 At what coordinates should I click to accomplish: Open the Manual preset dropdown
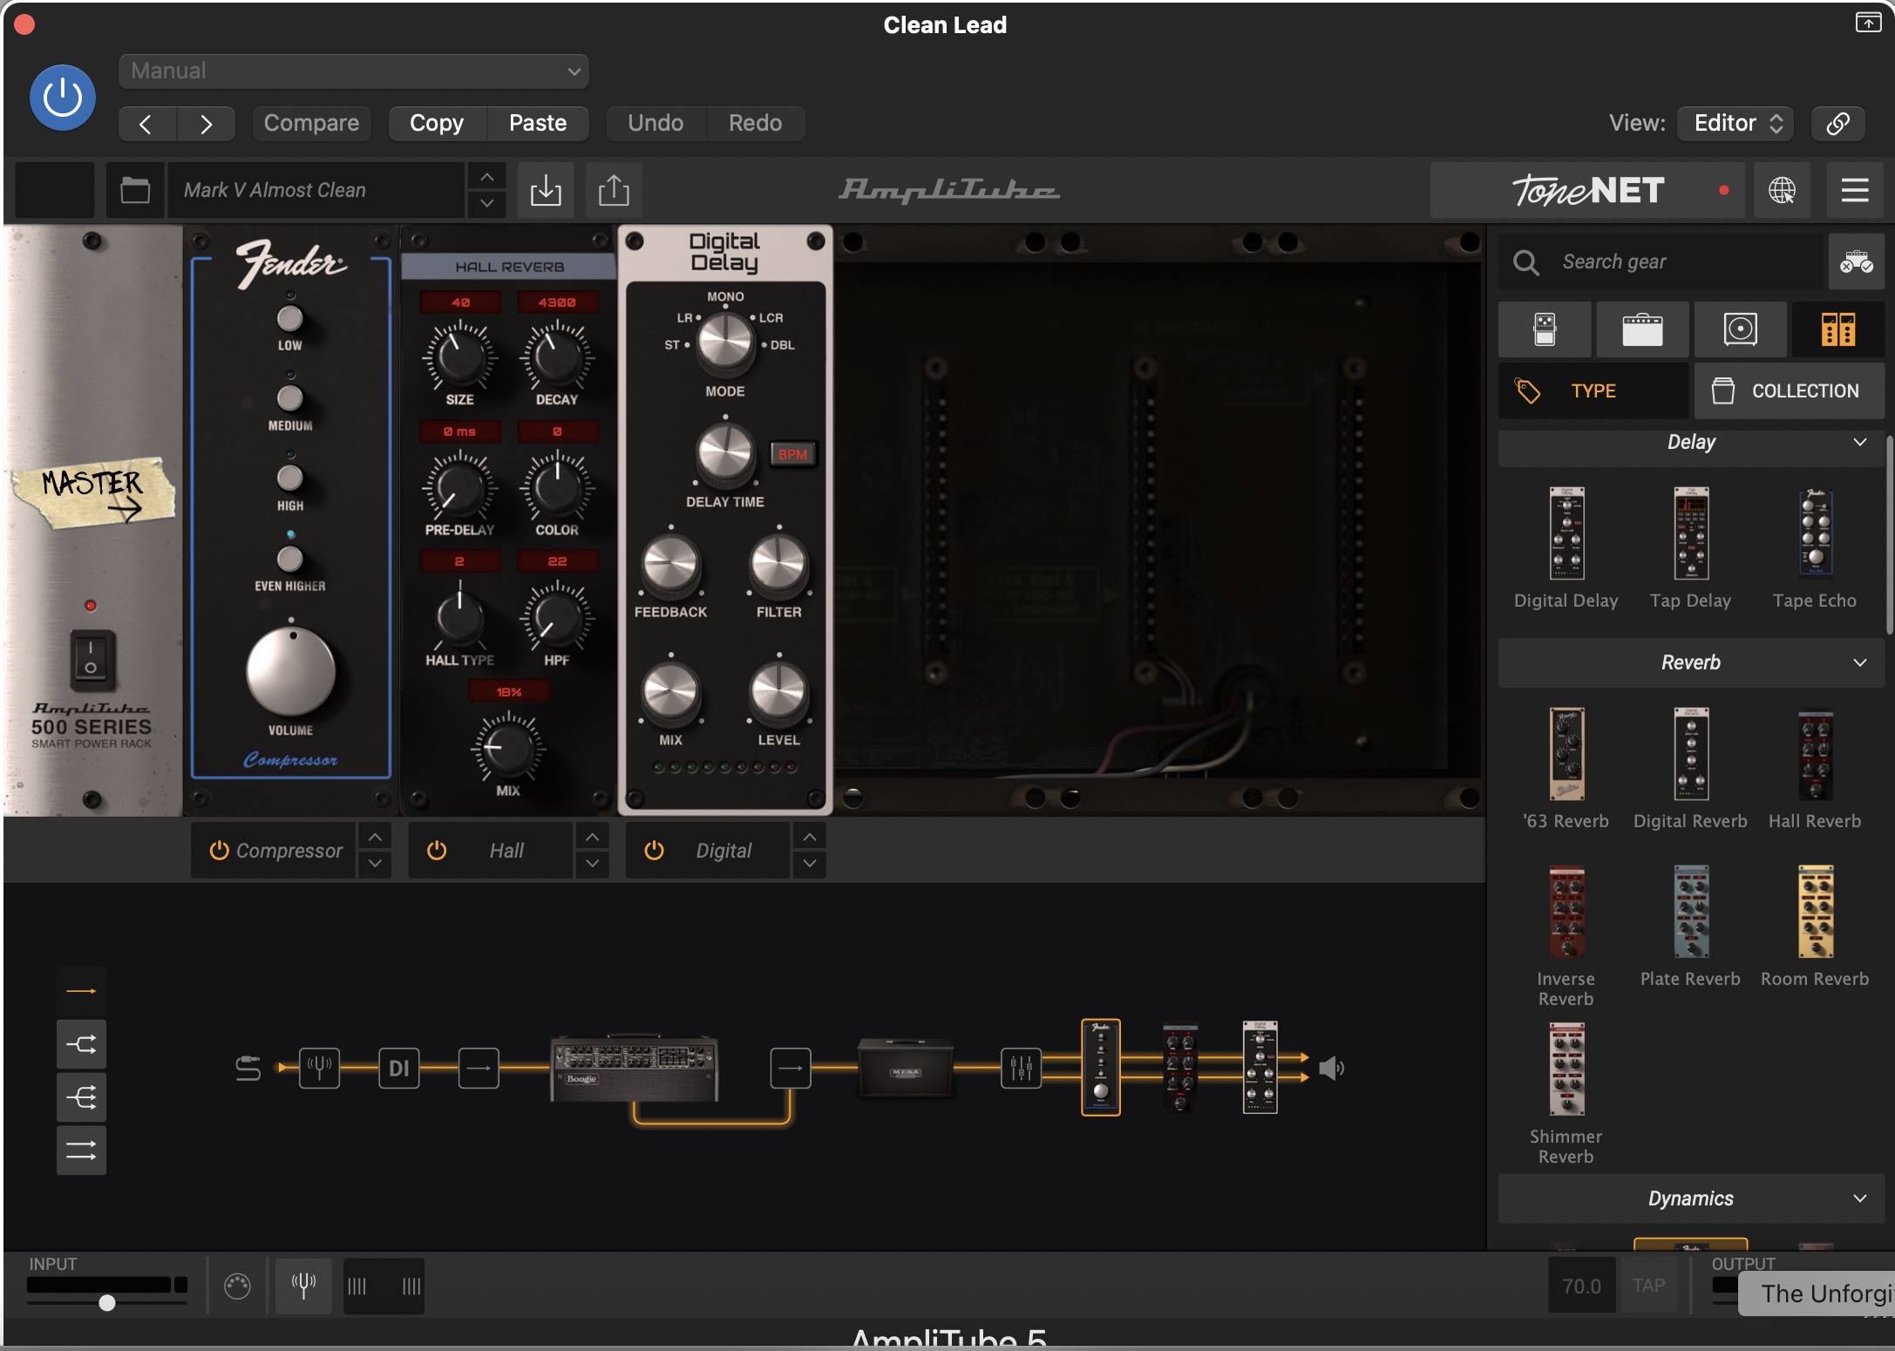point(353,71)
